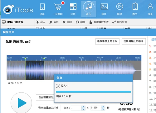Screen dimensions: 156x113
Task: Click the timeline ruler at 02:00
Action: (x=81, y=58)
